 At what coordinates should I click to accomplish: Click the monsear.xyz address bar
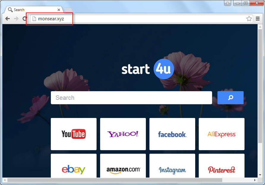pyautogui.click(x=142, y=19)
